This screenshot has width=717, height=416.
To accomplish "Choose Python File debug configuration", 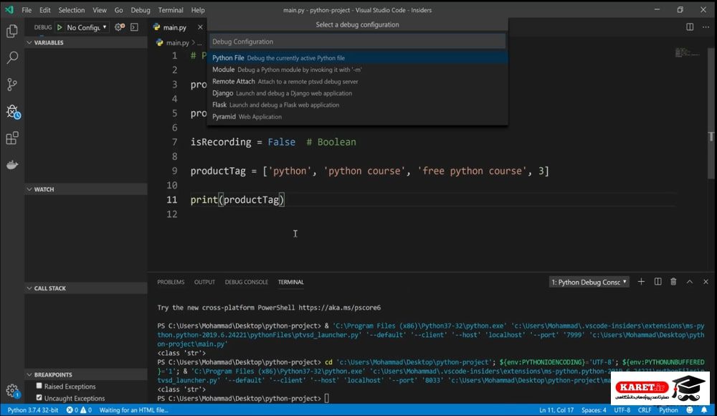I will 357,58.
